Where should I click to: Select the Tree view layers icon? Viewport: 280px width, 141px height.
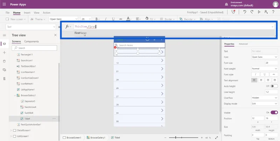pyautogui.click(x=4, y=44)
